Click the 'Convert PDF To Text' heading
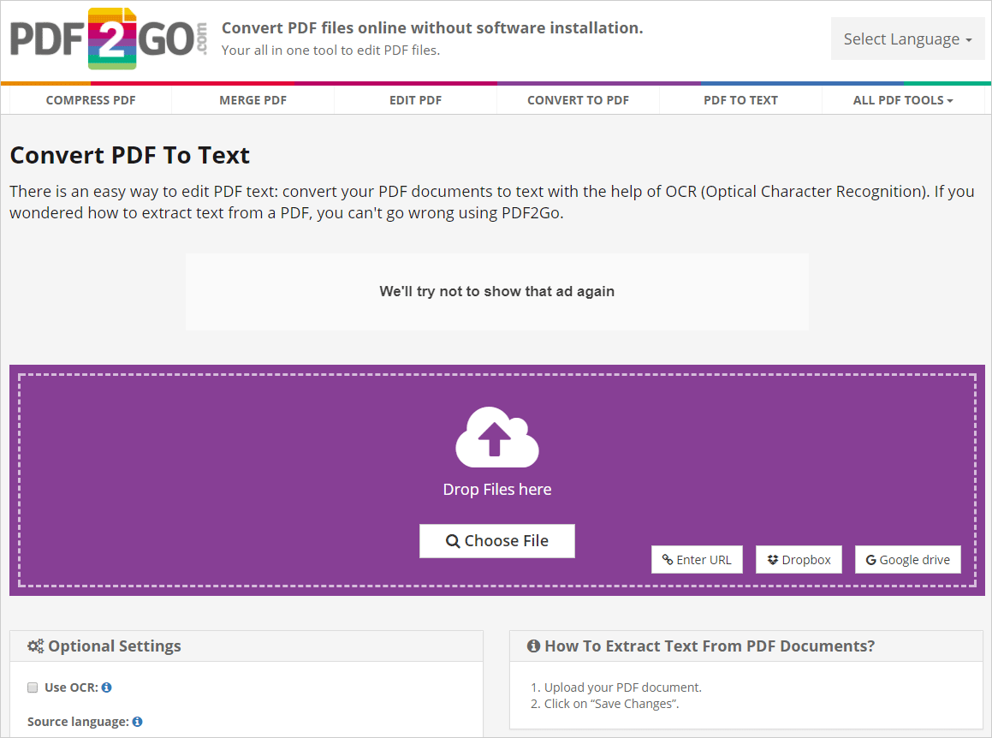 tap(130, 155)
